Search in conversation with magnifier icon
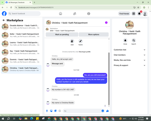The height and width of the screenshot is (121, 151). [134, 41]
